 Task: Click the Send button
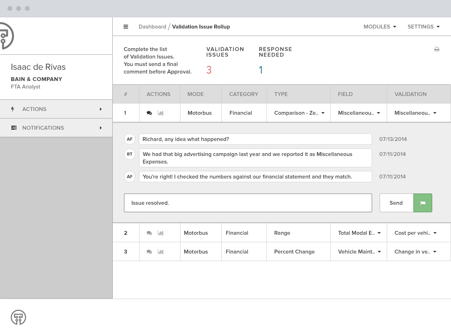396,203
